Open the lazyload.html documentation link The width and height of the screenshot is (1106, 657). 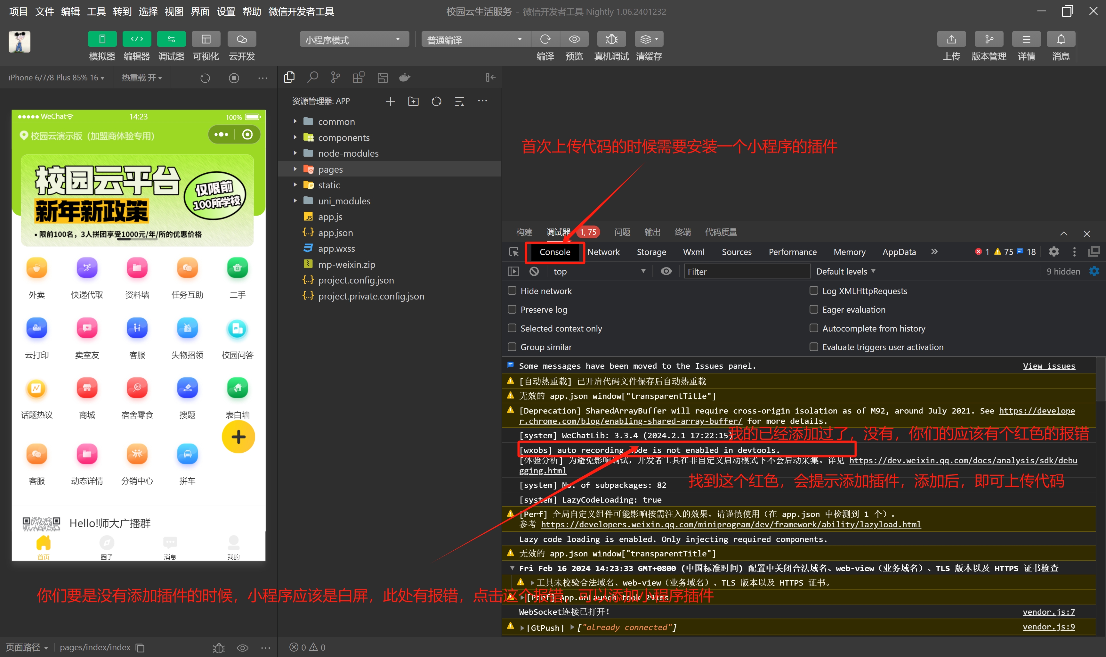click(731, 525)
